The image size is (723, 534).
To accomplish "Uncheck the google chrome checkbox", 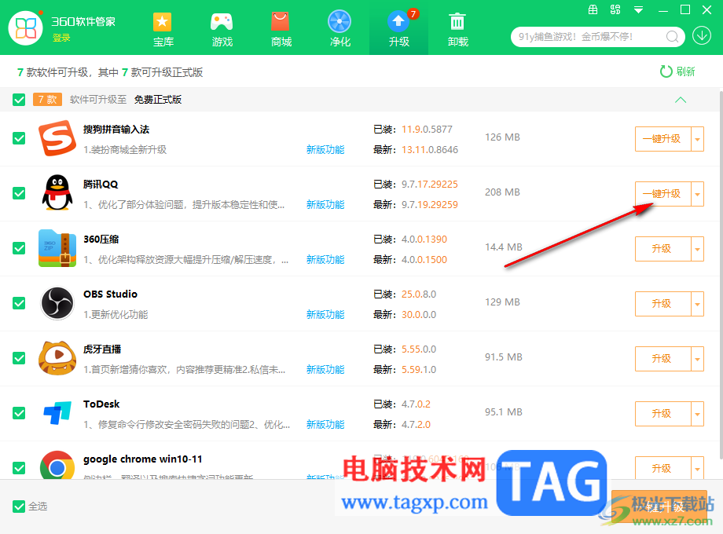I will (19, 468).
